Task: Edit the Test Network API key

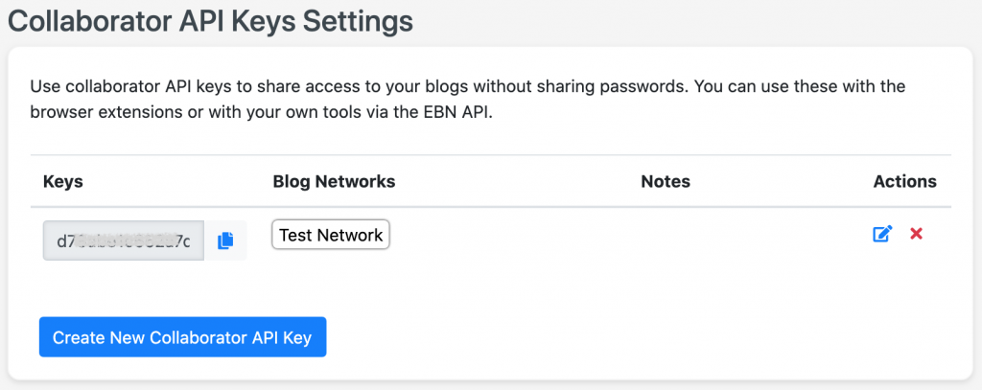Action: tap(882, 234)
